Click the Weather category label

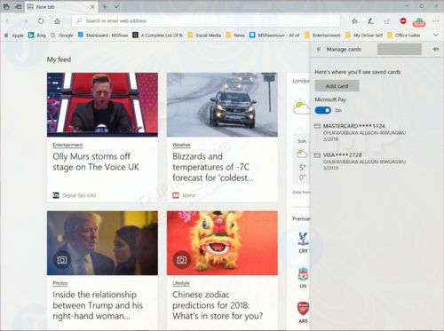[x=181, y=145]
